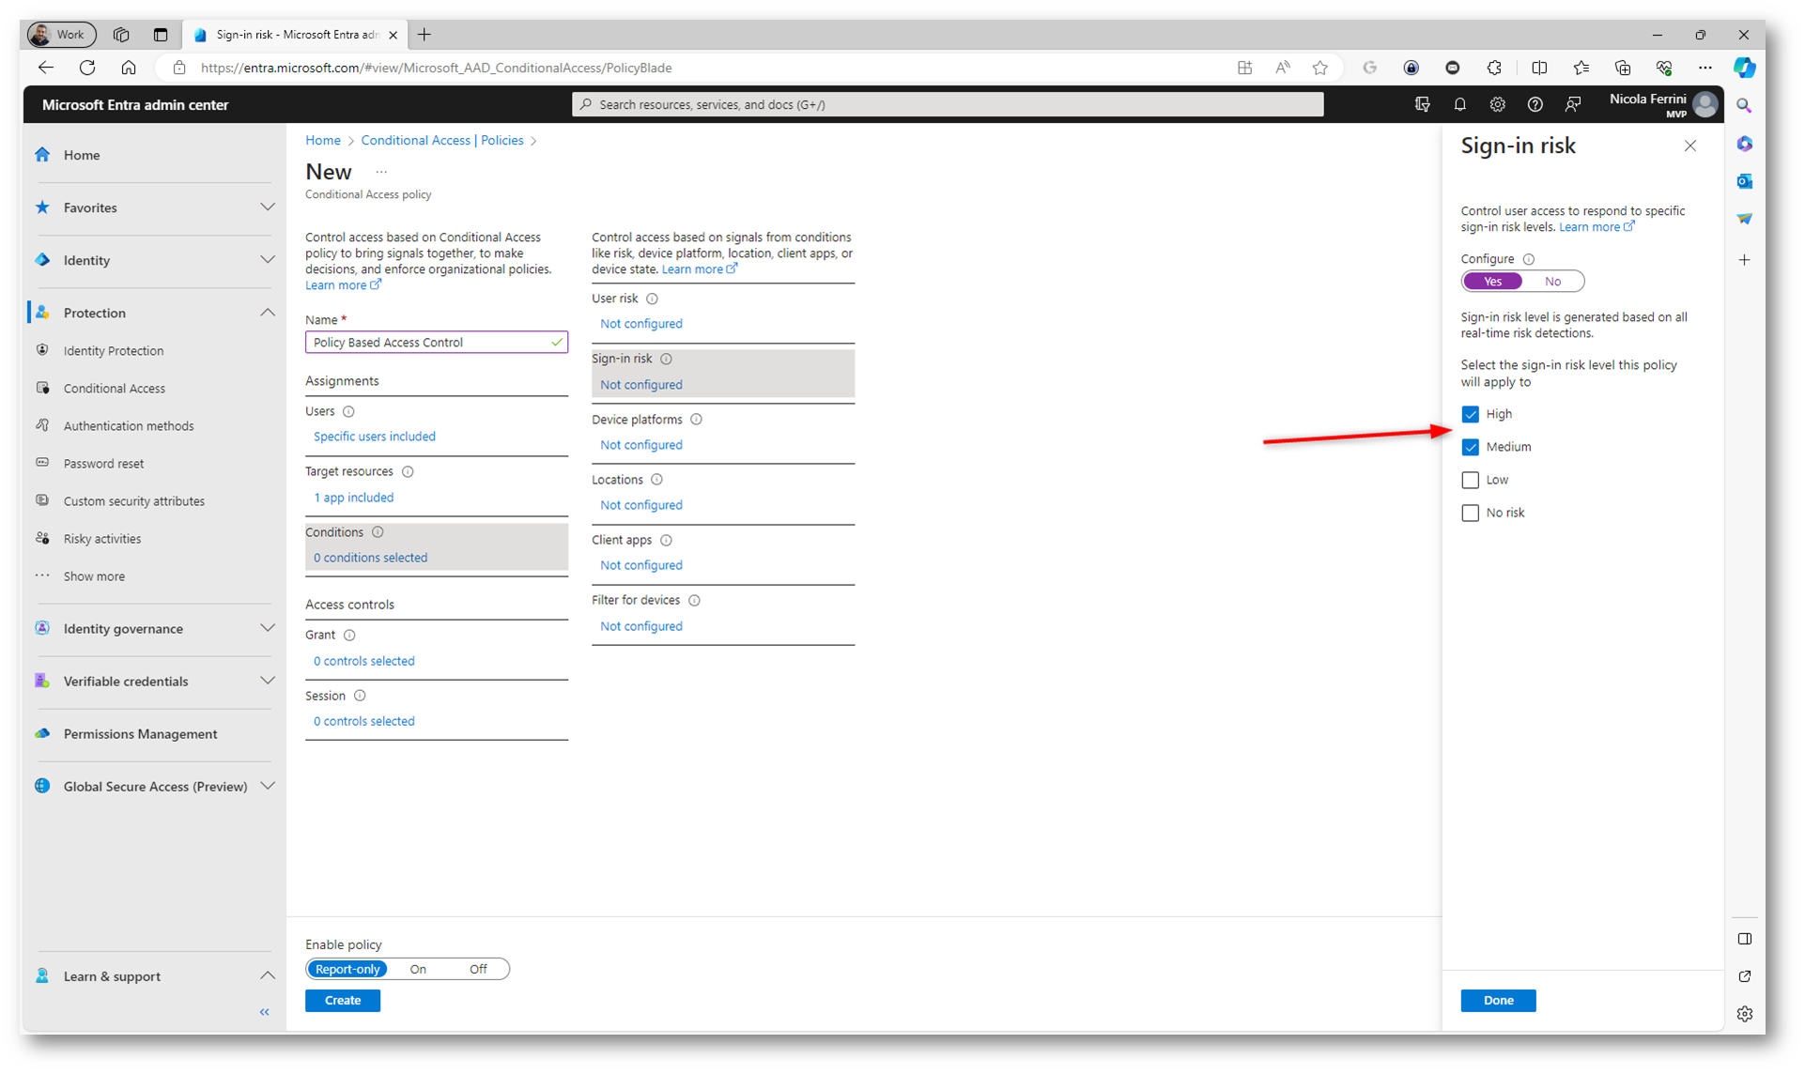Screen dimensions: 1805x1074
Task: Click into the policy Name field
Action: [437, 343]
